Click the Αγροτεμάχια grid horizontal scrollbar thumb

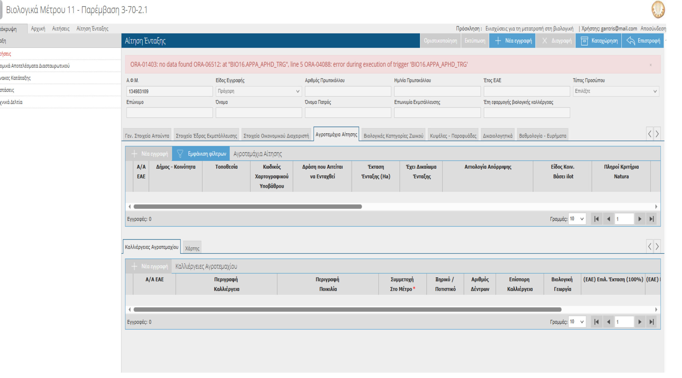click(248, 207)
